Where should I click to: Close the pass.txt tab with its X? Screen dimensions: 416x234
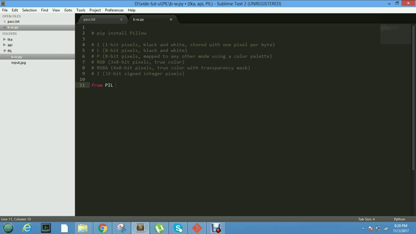point(121,19)
